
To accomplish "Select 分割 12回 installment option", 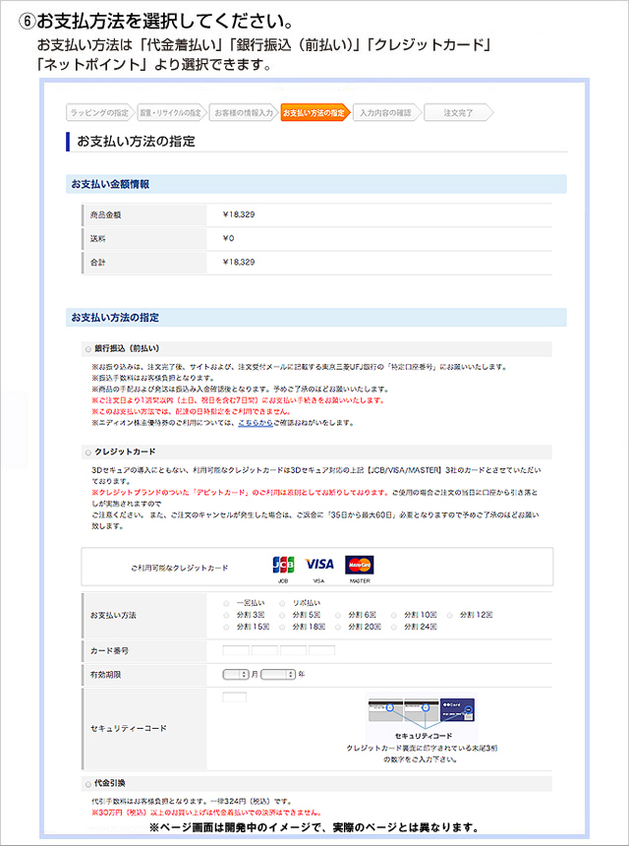I will (x=450, y=615).
